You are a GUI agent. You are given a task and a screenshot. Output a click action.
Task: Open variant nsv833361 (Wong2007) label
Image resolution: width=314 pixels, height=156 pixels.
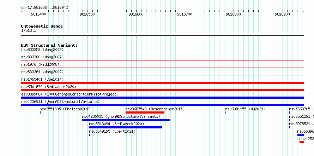(x=42, y=72)
